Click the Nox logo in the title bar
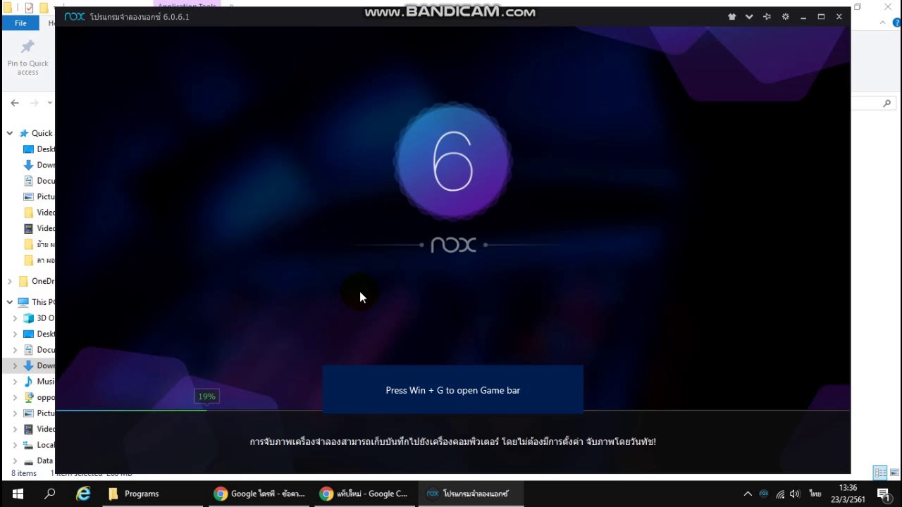This screenshot has width=902, height=507. point(74,17)
